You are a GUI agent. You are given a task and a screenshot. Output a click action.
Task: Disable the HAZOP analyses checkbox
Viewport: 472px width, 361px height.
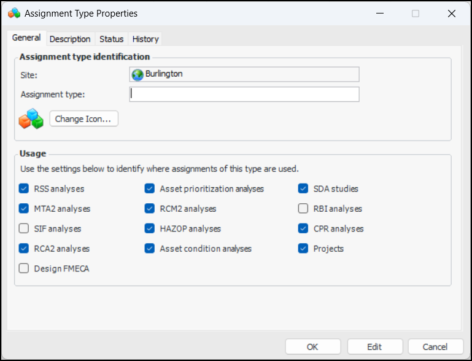(x=150, y=229)
